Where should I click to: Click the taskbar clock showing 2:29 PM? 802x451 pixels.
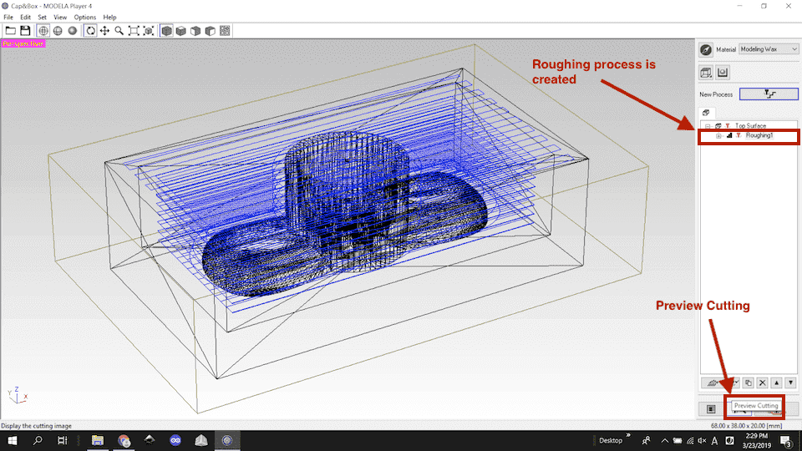757,440
